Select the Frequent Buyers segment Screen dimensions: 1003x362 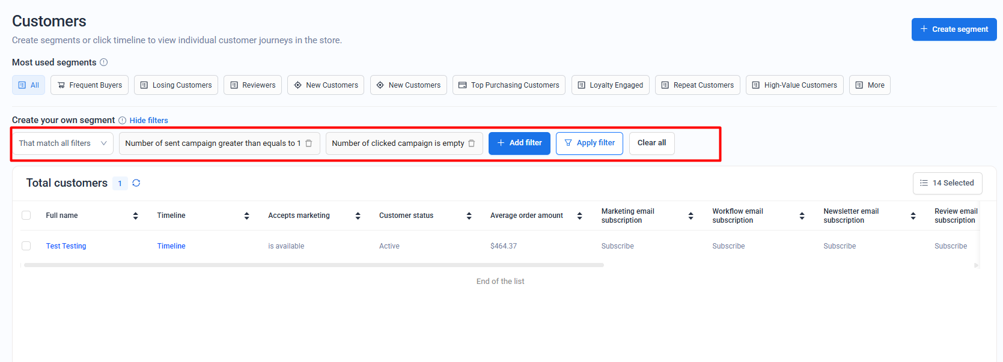[x=90, y=85]
